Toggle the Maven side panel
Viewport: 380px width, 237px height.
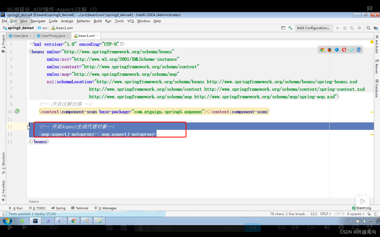click(x=377, y=66)
